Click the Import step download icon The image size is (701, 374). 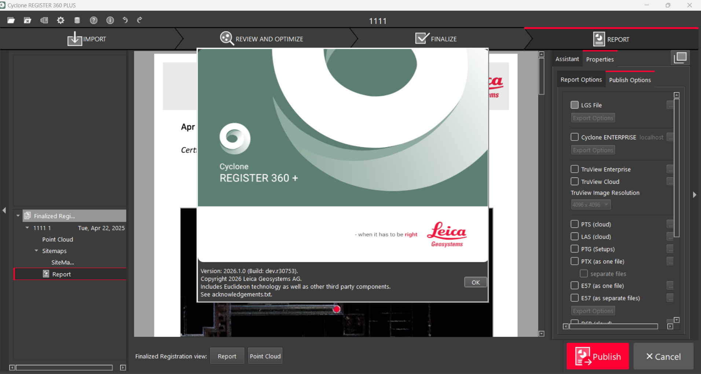click(74, 38)
